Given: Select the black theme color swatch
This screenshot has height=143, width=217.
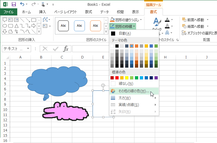Looking at the screenshot, I should coord(117,46).
